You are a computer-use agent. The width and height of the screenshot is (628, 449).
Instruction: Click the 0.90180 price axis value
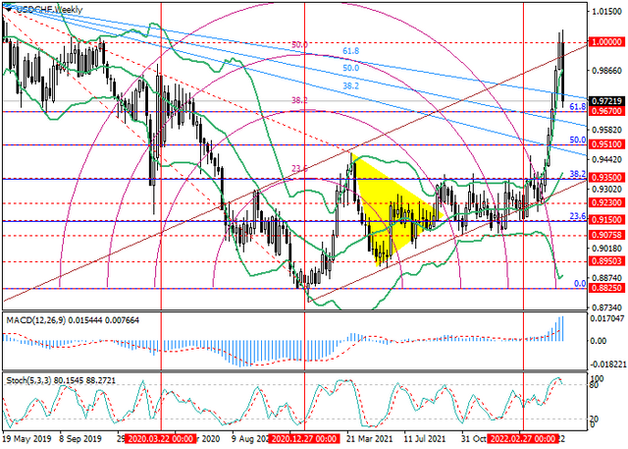point(605,249)
